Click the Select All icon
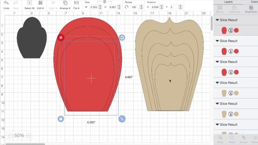This screenshot has height=145, width=258. 29,3
